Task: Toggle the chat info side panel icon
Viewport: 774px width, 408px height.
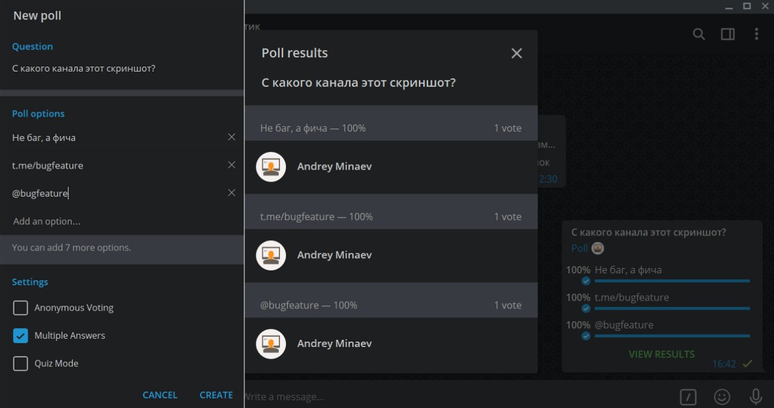Action: pos(727,34)
